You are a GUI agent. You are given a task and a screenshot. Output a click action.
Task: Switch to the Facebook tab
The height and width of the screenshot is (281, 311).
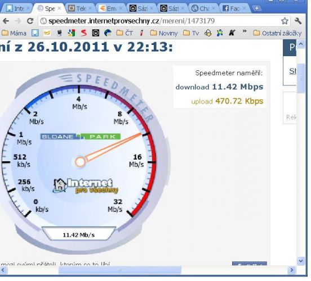[234, 8]
